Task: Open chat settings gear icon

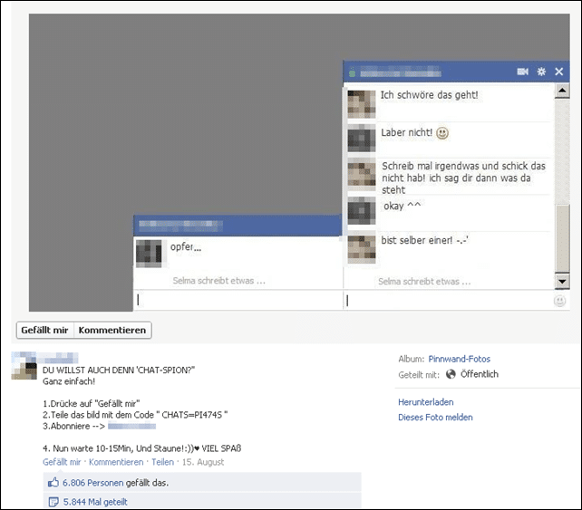Action: pyautogui.click(x=541, y=72)
